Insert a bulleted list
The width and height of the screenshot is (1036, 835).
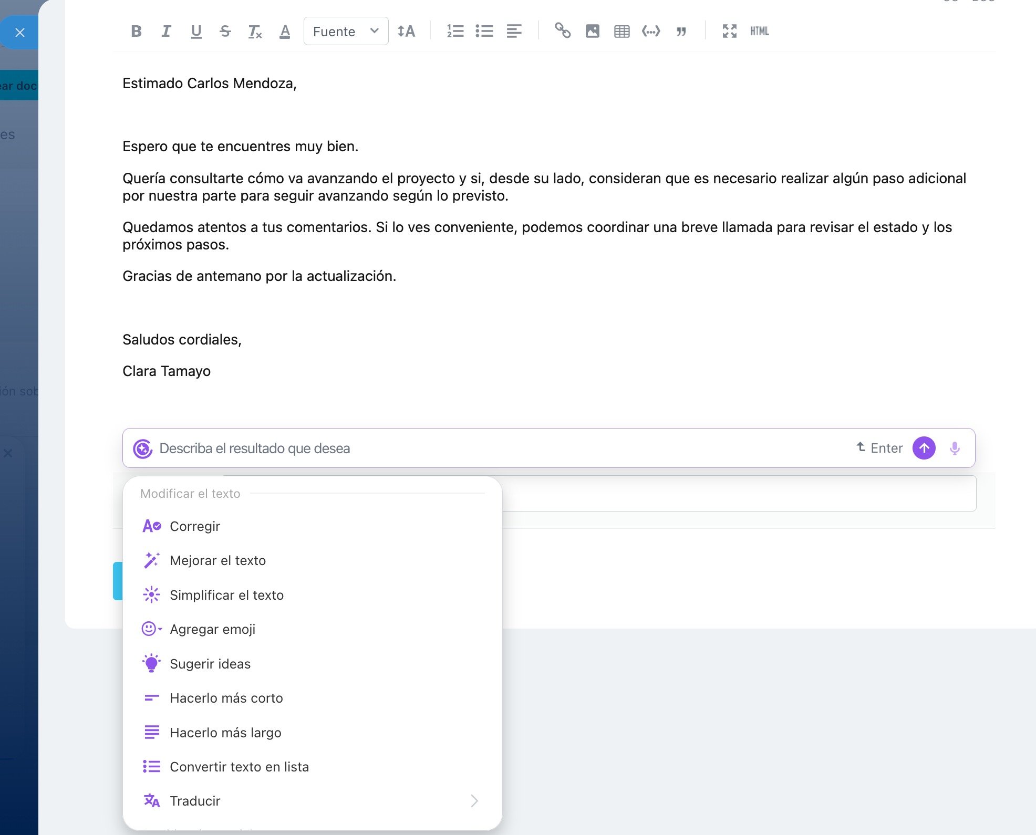[x=484, y=32]
